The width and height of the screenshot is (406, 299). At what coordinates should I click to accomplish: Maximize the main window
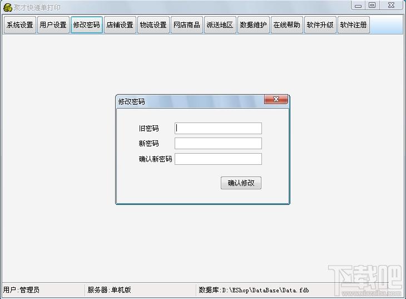point(372,6)
